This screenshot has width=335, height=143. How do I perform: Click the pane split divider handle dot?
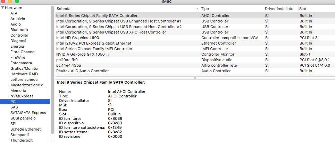[195, 78]
